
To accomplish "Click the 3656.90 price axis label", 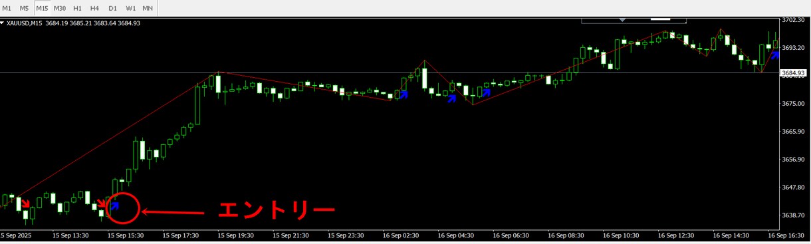I will (794, 160).
